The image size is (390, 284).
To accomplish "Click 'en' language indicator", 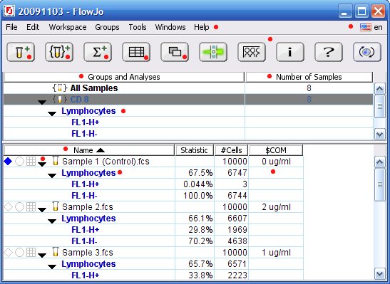I will (x=378, y=27).
